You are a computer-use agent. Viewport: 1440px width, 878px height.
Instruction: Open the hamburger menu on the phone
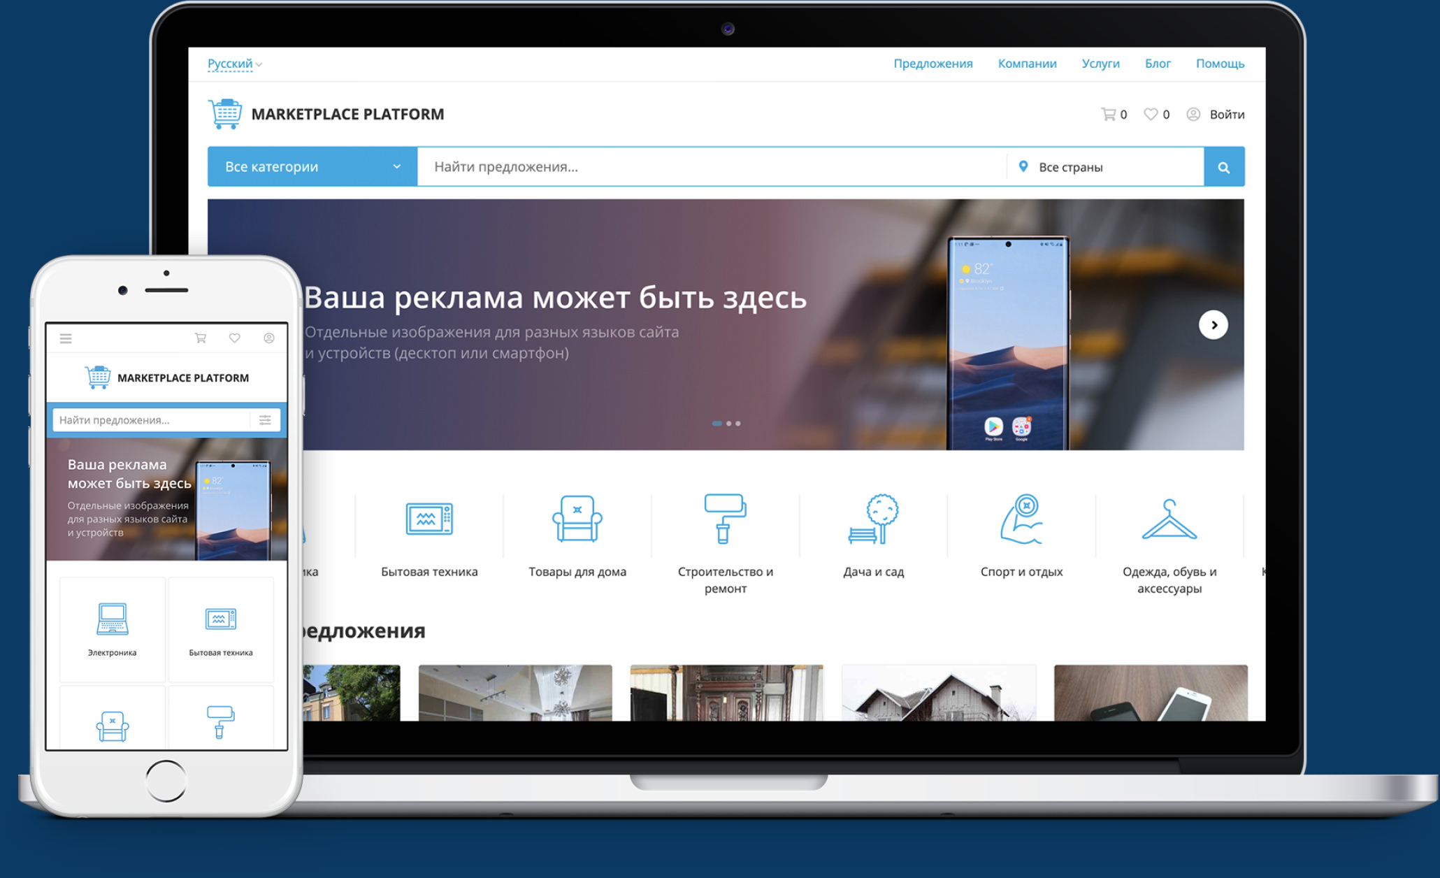click(x=66, y=339)
